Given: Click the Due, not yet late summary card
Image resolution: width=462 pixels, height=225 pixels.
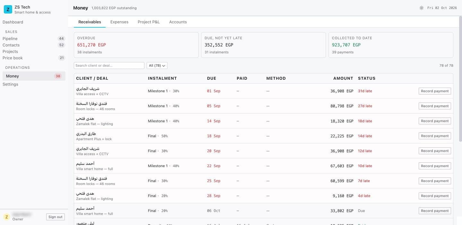Looking at the screenshot, I should click(x=263, y=45).
